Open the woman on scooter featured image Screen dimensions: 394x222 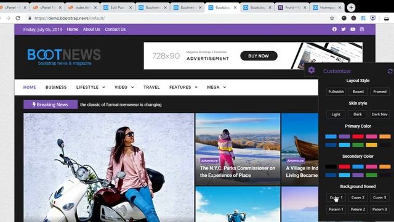[109, 168]
